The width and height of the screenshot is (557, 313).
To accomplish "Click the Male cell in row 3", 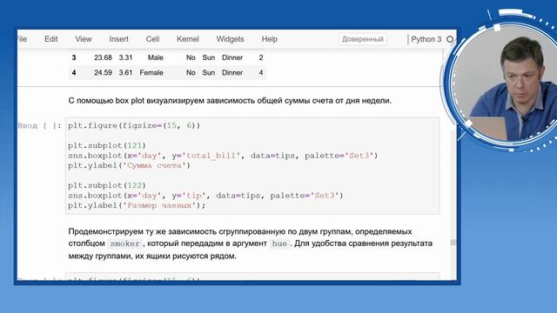I will click(x=155, y=57).
